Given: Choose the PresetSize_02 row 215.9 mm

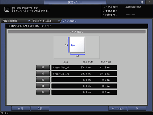Looking at the screenshot, I should [84, 74].
